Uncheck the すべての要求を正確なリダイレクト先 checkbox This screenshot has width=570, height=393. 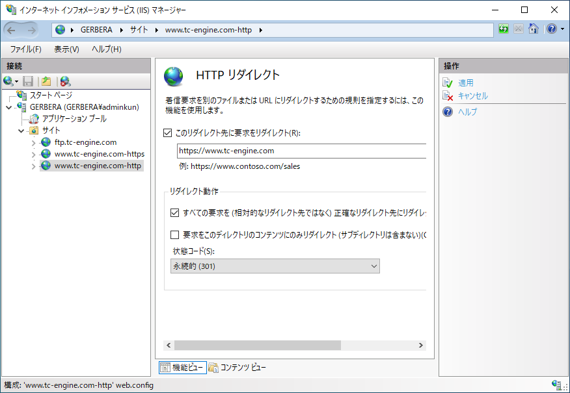(x=175, y=212)
